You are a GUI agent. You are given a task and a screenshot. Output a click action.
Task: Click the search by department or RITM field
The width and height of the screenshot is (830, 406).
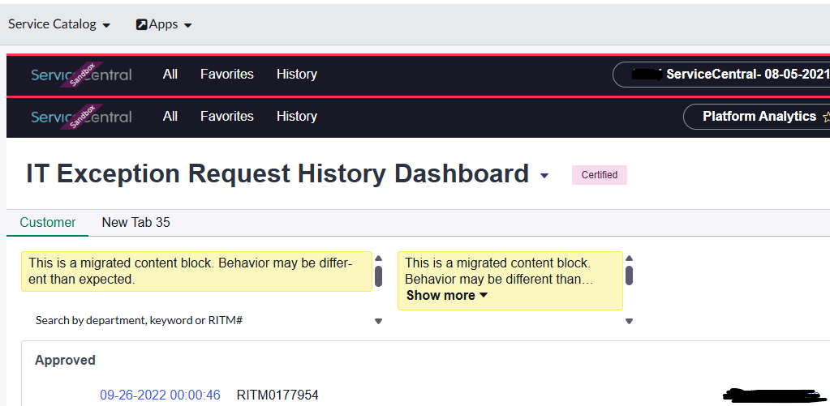(195, 321)
